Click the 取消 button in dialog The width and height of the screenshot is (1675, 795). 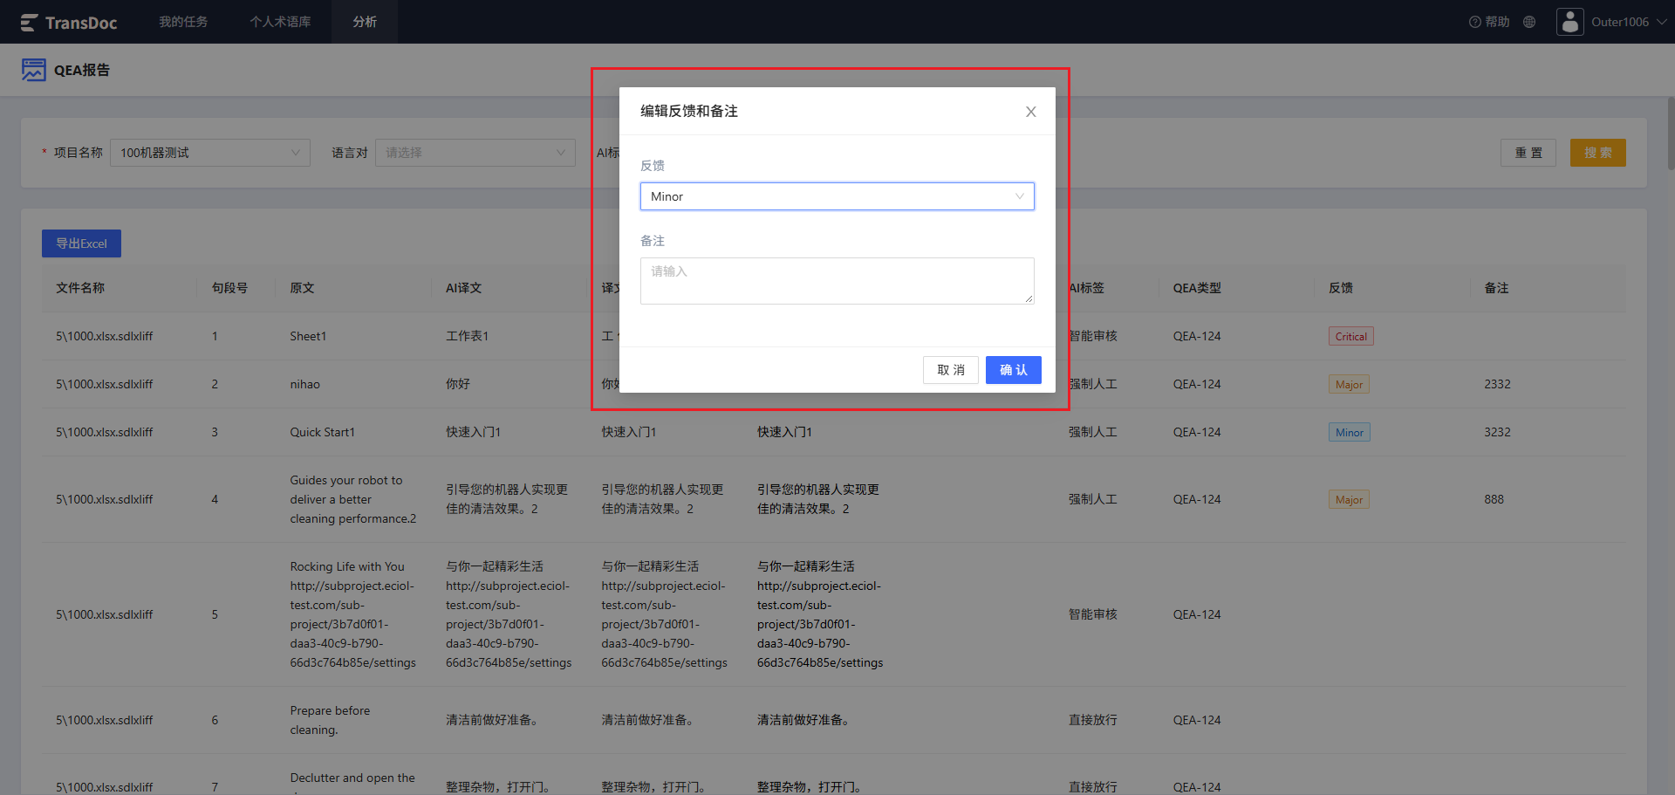coord(951,370)
